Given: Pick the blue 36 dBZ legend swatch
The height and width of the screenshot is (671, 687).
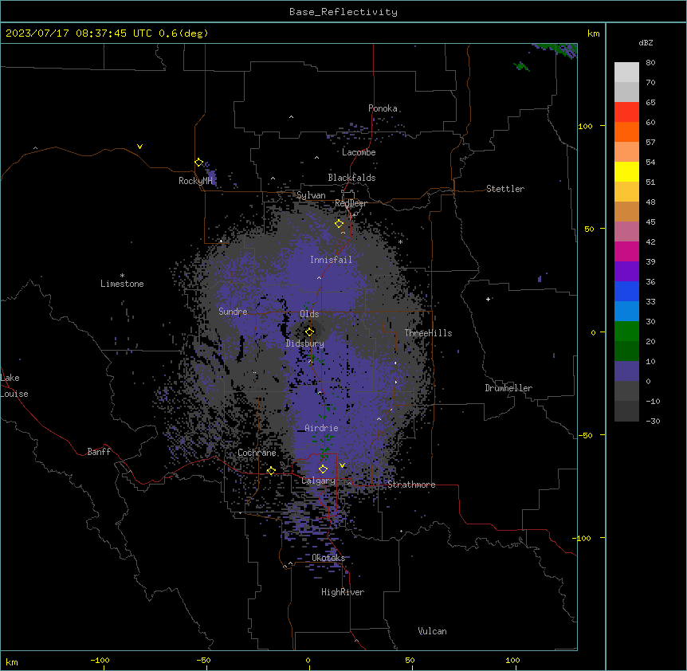Looking at the screenshot, I should 626,291.
